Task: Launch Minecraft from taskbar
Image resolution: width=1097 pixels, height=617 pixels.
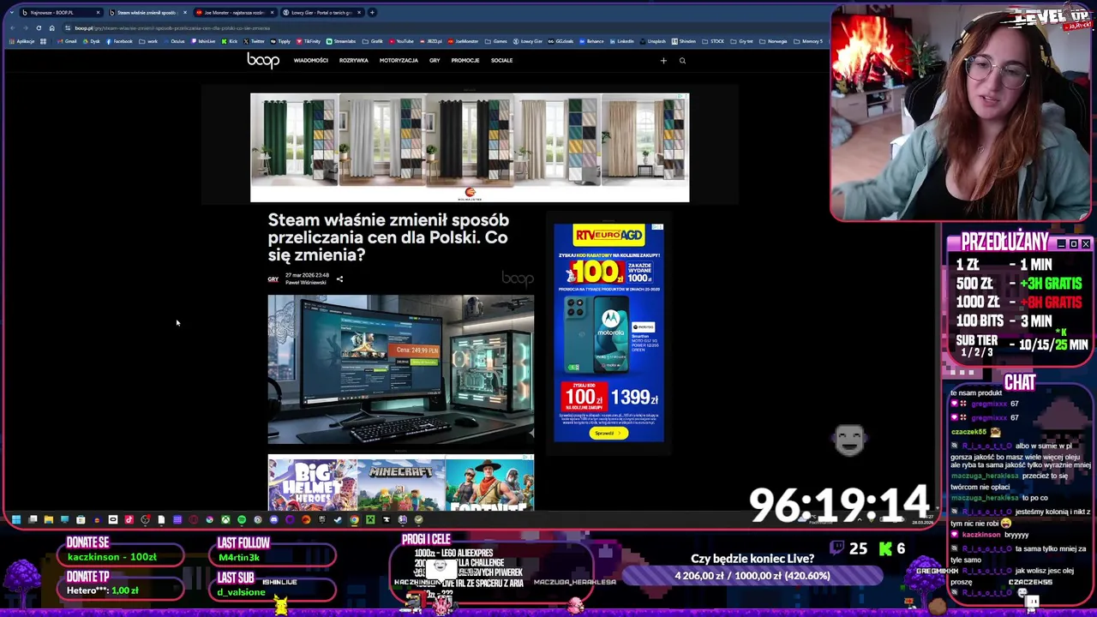Action: point(370,519)
